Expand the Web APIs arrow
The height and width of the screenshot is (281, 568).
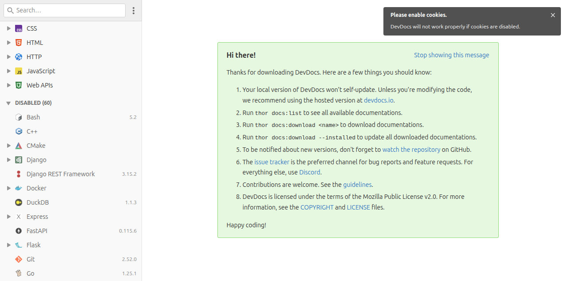tap(8, 85)
